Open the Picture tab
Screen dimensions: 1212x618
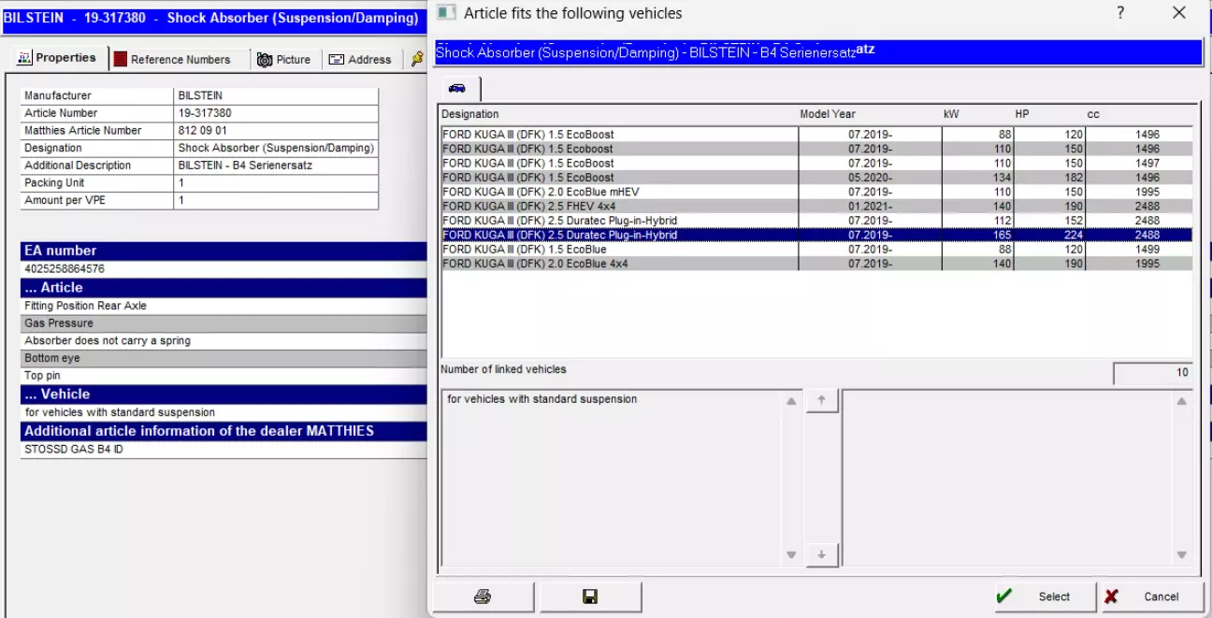[284, 59]
